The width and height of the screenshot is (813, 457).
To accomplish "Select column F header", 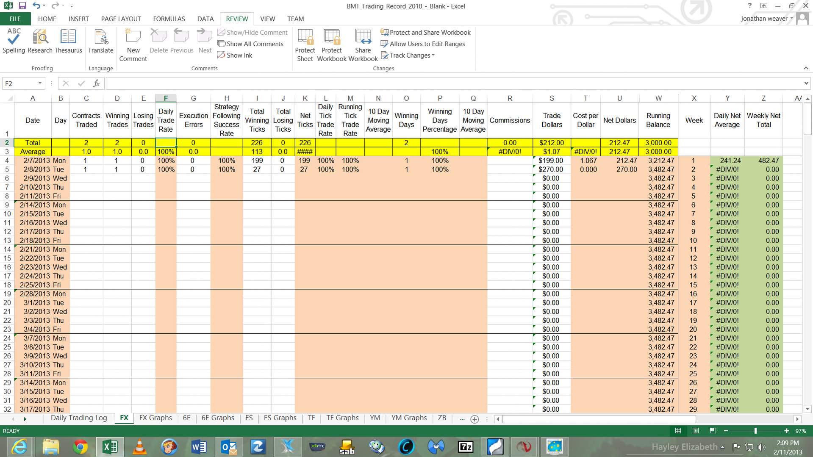I will pos(166,98).
